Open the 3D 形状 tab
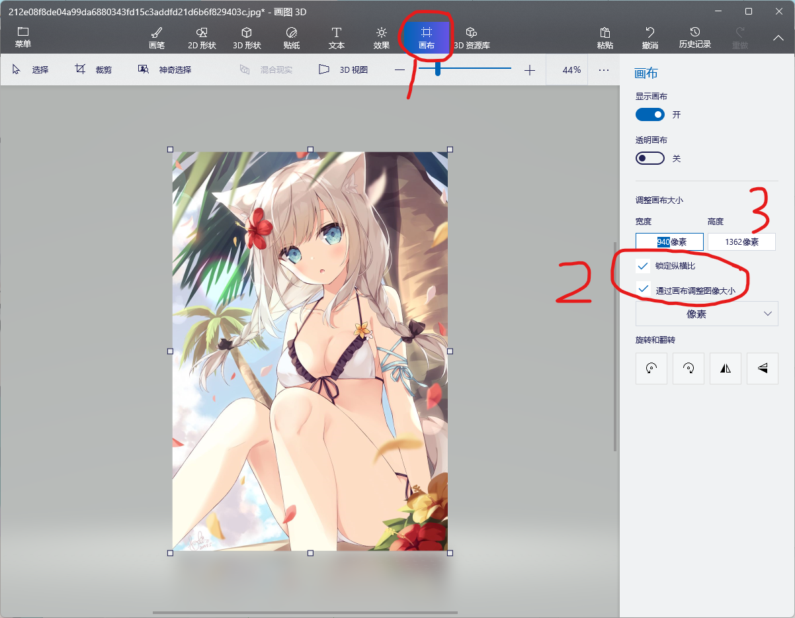This screenshot has height=618, width=795. [247, 38]
